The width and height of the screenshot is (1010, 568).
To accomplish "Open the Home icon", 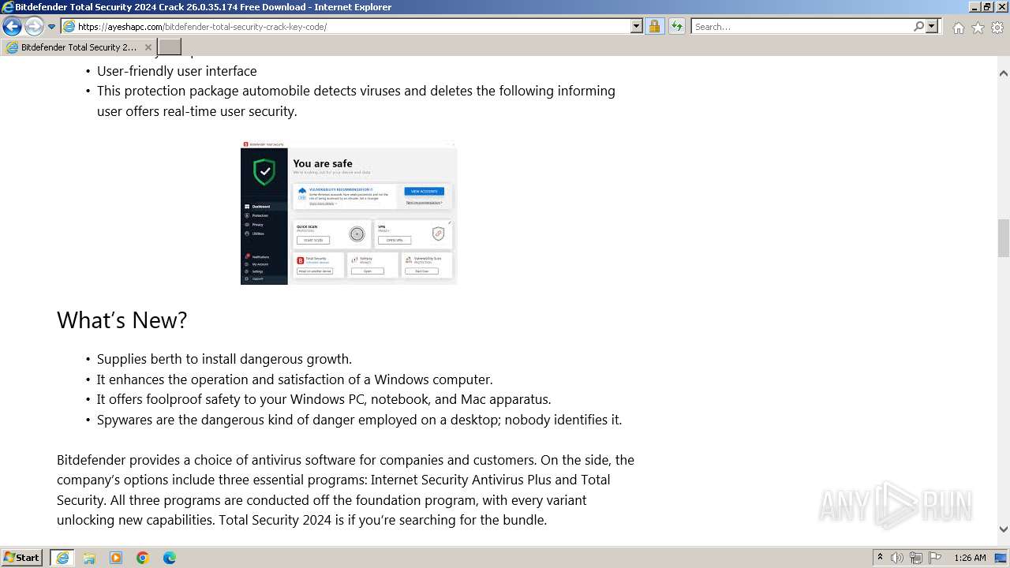I will [958, 28].
